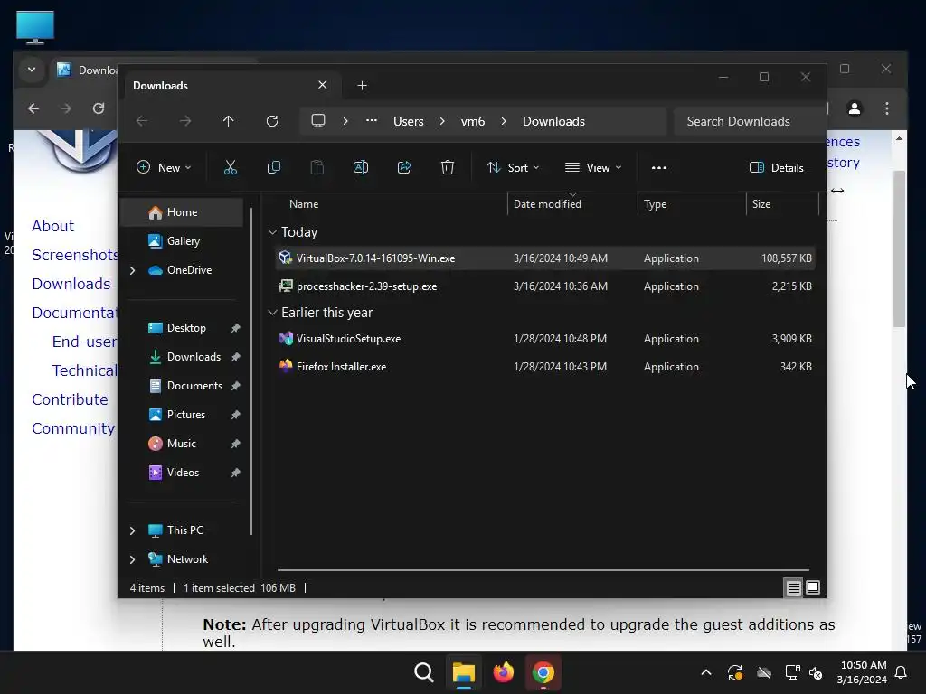Open the notification bell in system tray
Screen dimensions: 926x694
[x=902, y=672]
